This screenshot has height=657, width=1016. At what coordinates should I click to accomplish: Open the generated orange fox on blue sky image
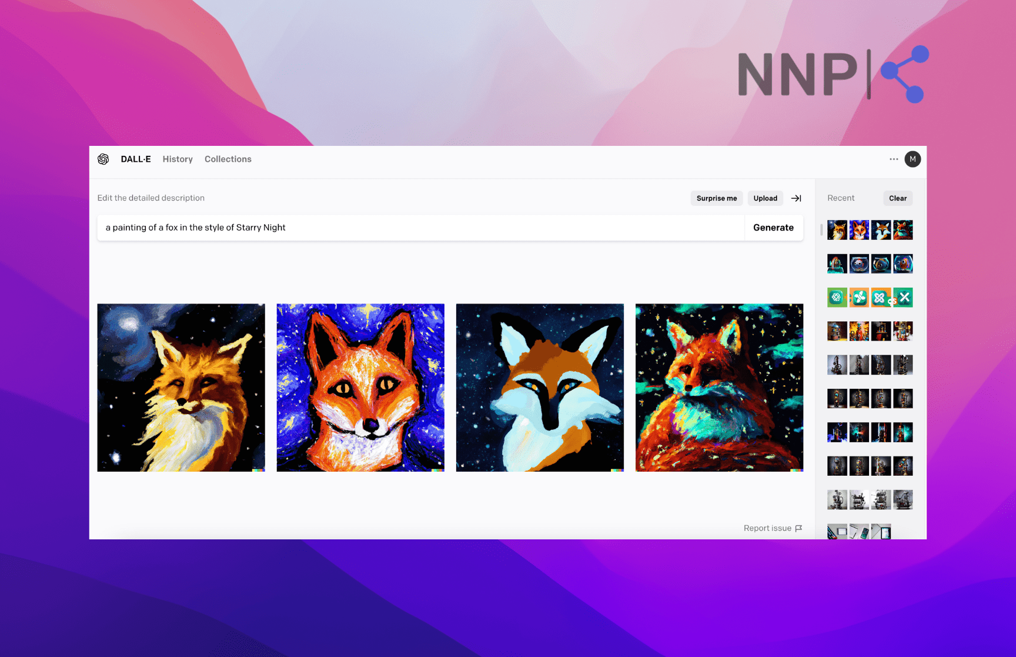click(x=360, y=388)
